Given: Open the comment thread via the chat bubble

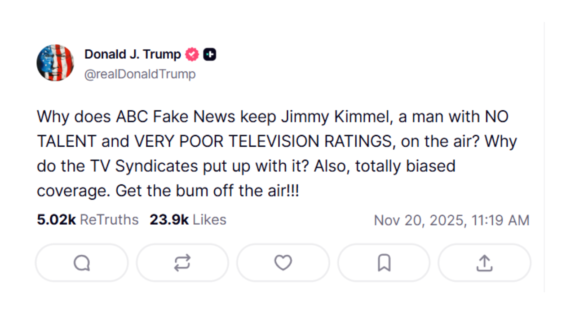Looking at the screenshot, I should click(x=81, y=263).
